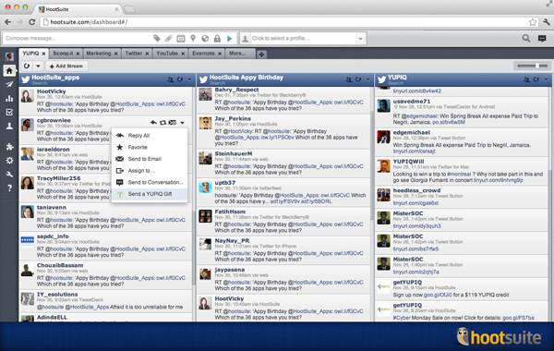
Task: Open the profile selector dropdown arrow
Action: tap(360, 38)
